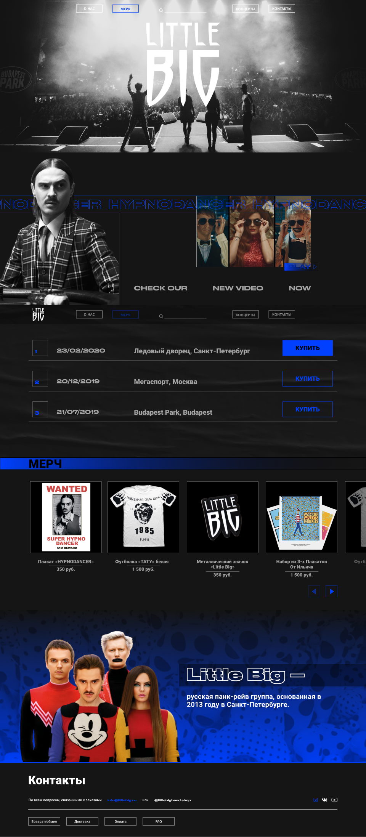Click the search magnifier beside the small logo
This screenshot has width=366, height=837.
161,316
